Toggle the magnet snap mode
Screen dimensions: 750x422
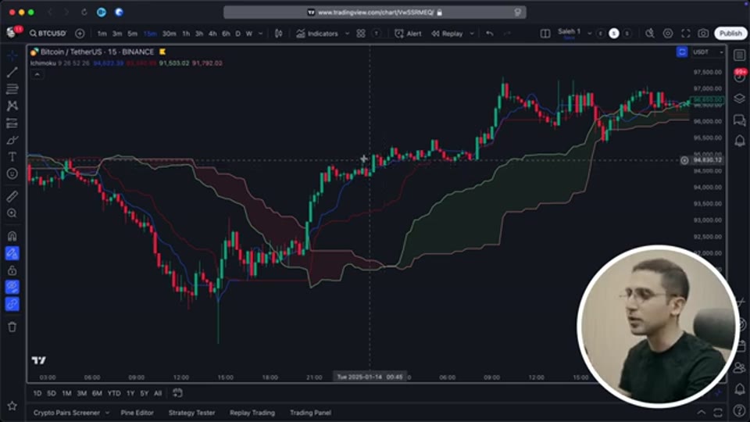12,236
